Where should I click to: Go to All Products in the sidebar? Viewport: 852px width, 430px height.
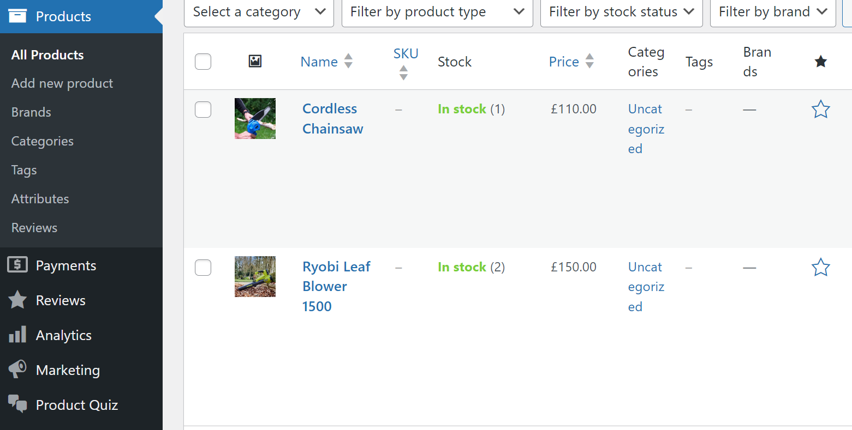point(47,54)
